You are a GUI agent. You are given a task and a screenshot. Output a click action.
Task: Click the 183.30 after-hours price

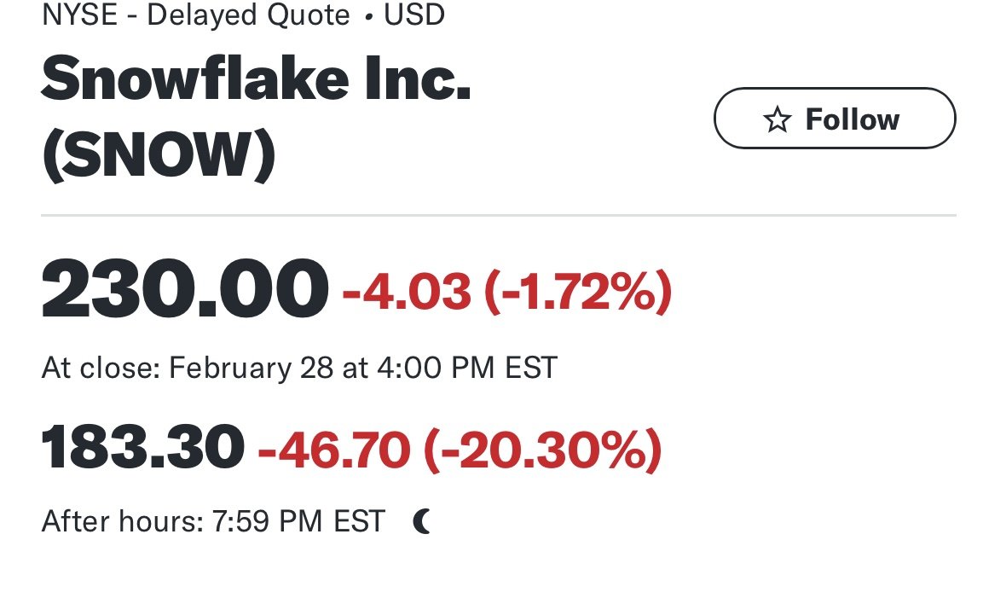pos(142,447)
